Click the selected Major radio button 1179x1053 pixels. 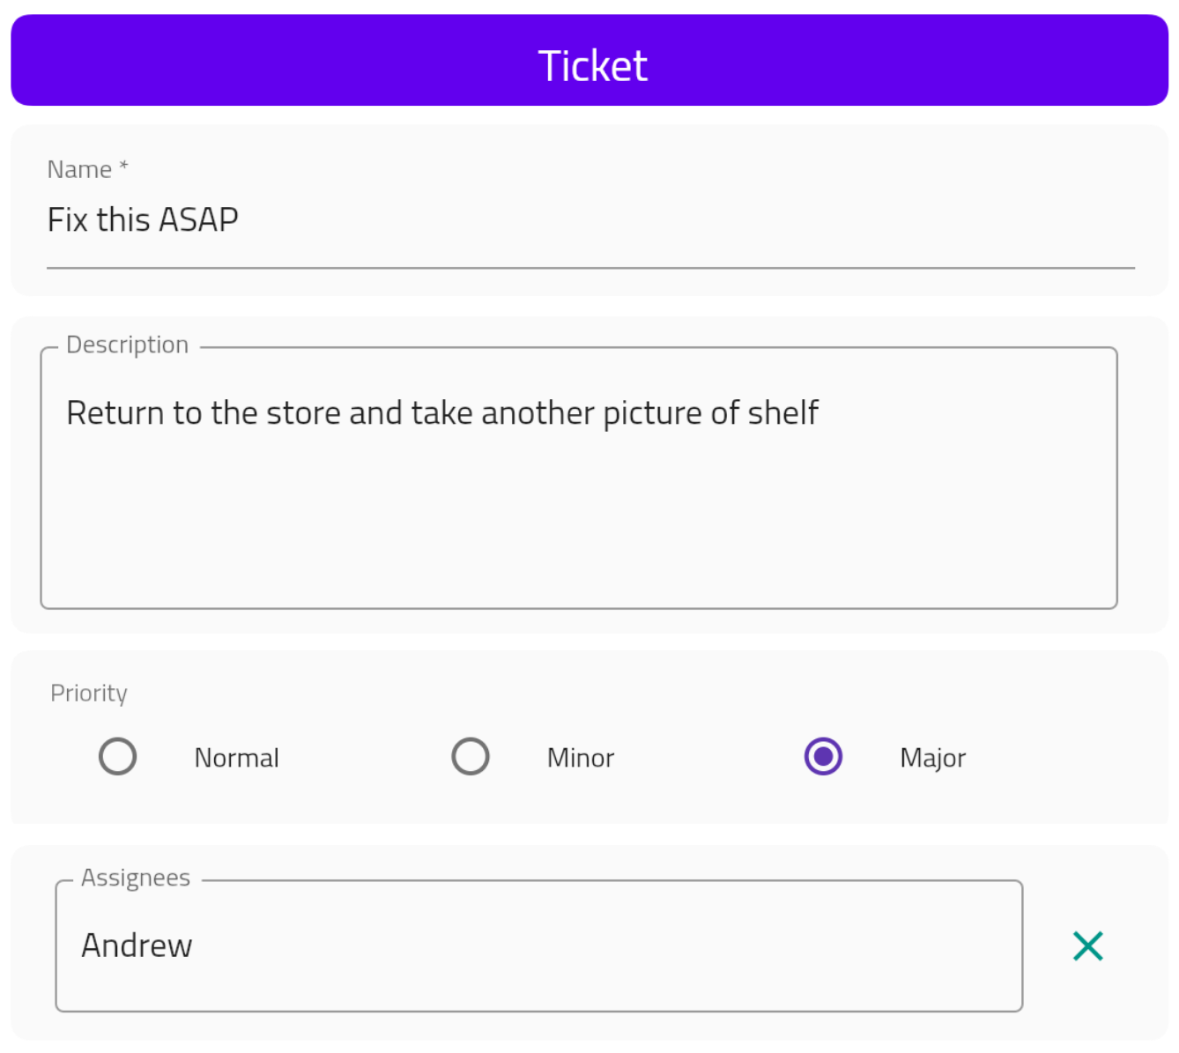pos(823,756)
